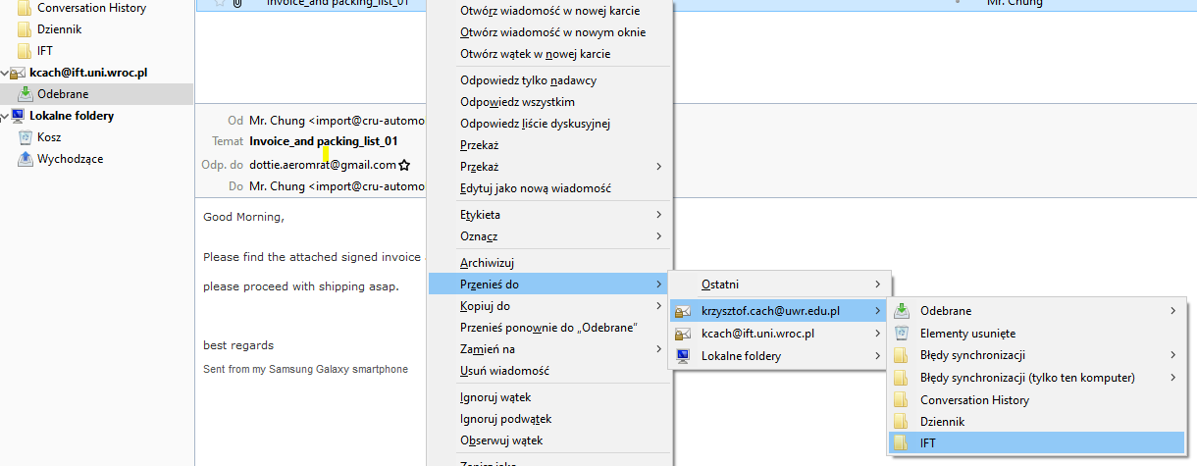Move message to the IFT folder in the submenu
Viewport: 1197px width, 466px height.
click(927, 443)
